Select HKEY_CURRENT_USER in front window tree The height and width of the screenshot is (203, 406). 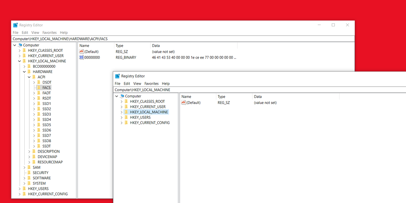click(x=148, y=107)
